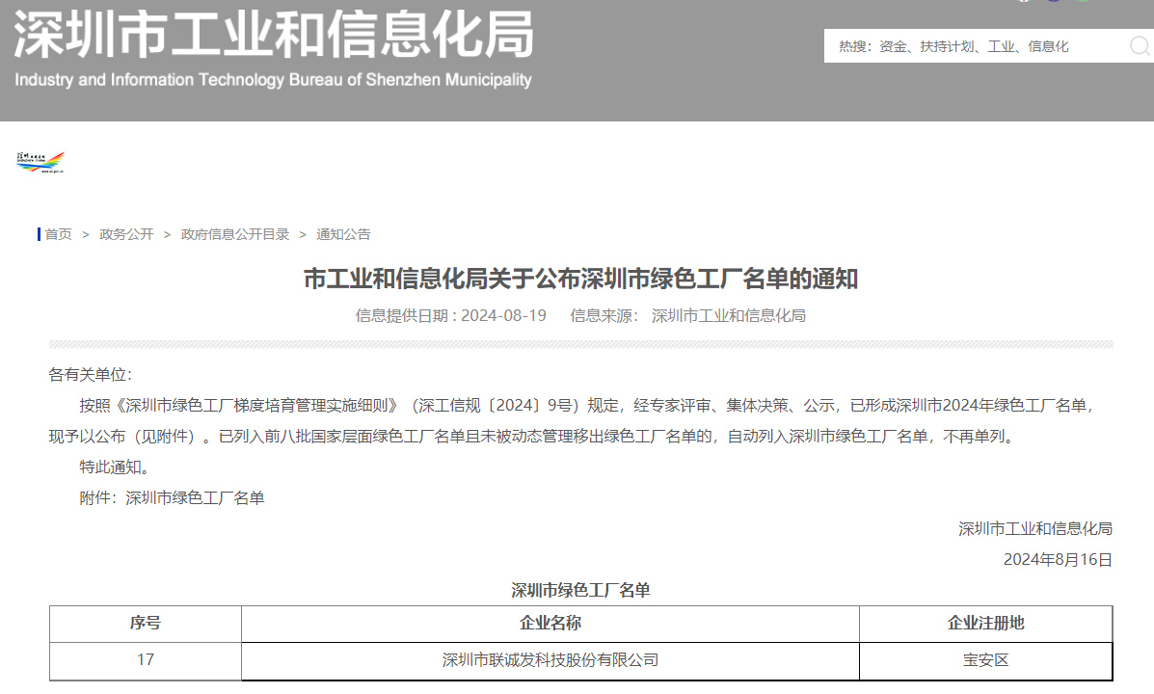Click the Shenzhen China rainbow wing logo

39,162
